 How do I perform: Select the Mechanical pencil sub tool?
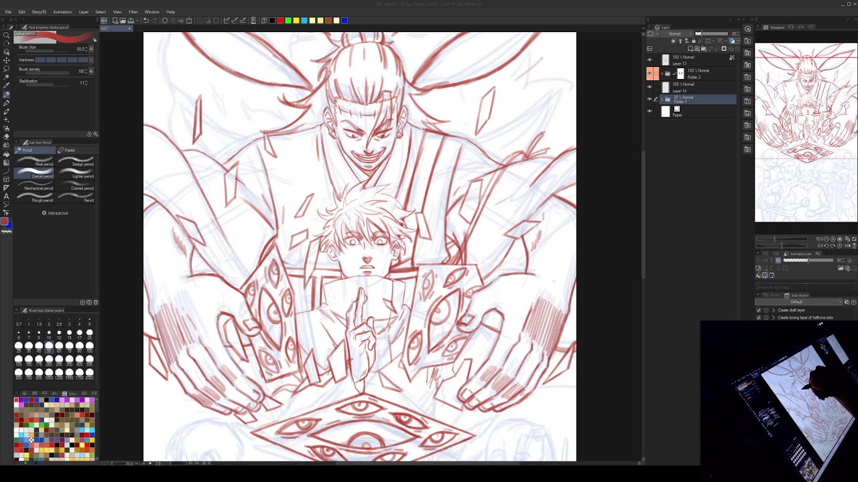(34, 185)
